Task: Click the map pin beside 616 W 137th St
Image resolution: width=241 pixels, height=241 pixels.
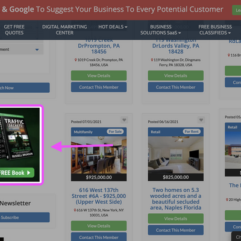Action: pos(75,210)
